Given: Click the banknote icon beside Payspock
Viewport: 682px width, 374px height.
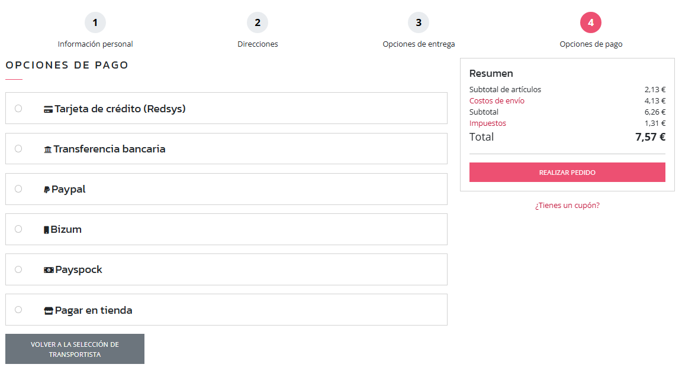Looking at the screenshot, I should [49, 270].
